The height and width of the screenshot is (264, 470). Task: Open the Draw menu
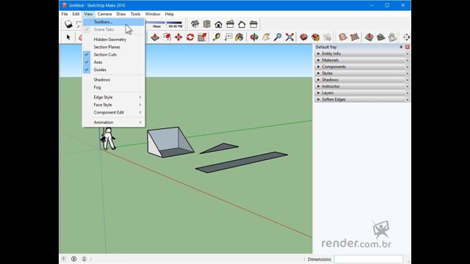point(121,14)
